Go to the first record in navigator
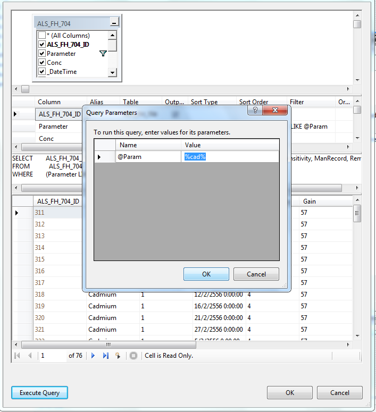 18,356
